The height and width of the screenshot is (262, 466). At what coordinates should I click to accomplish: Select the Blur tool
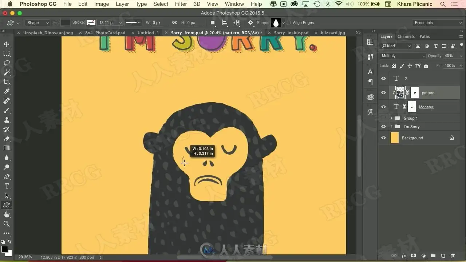(7, 158)
